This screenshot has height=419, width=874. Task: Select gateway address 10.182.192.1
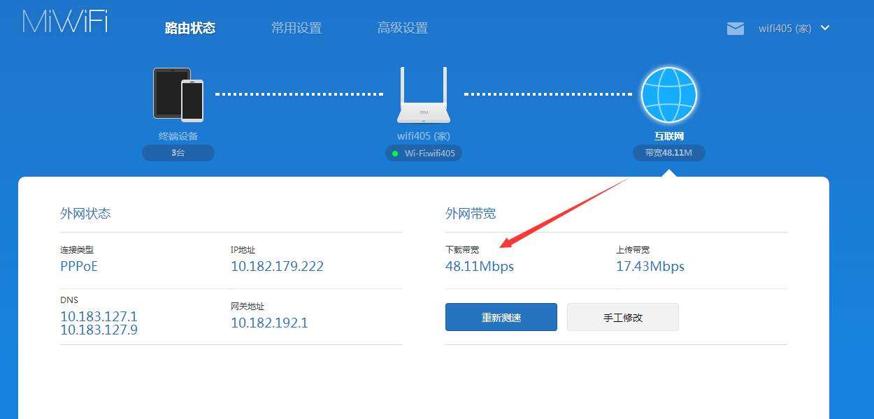pos(269,323)
